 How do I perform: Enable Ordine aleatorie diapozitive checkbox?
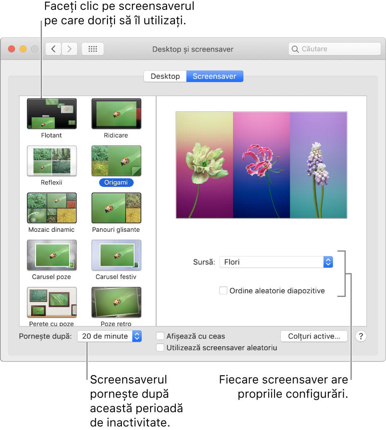223,291
